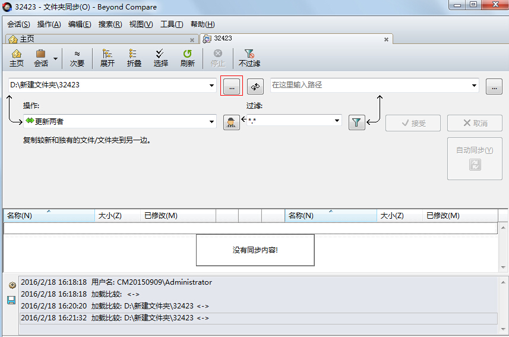Click the Beyond Compare title bar app icon
The image size is (509, 337).
(7, 7)
